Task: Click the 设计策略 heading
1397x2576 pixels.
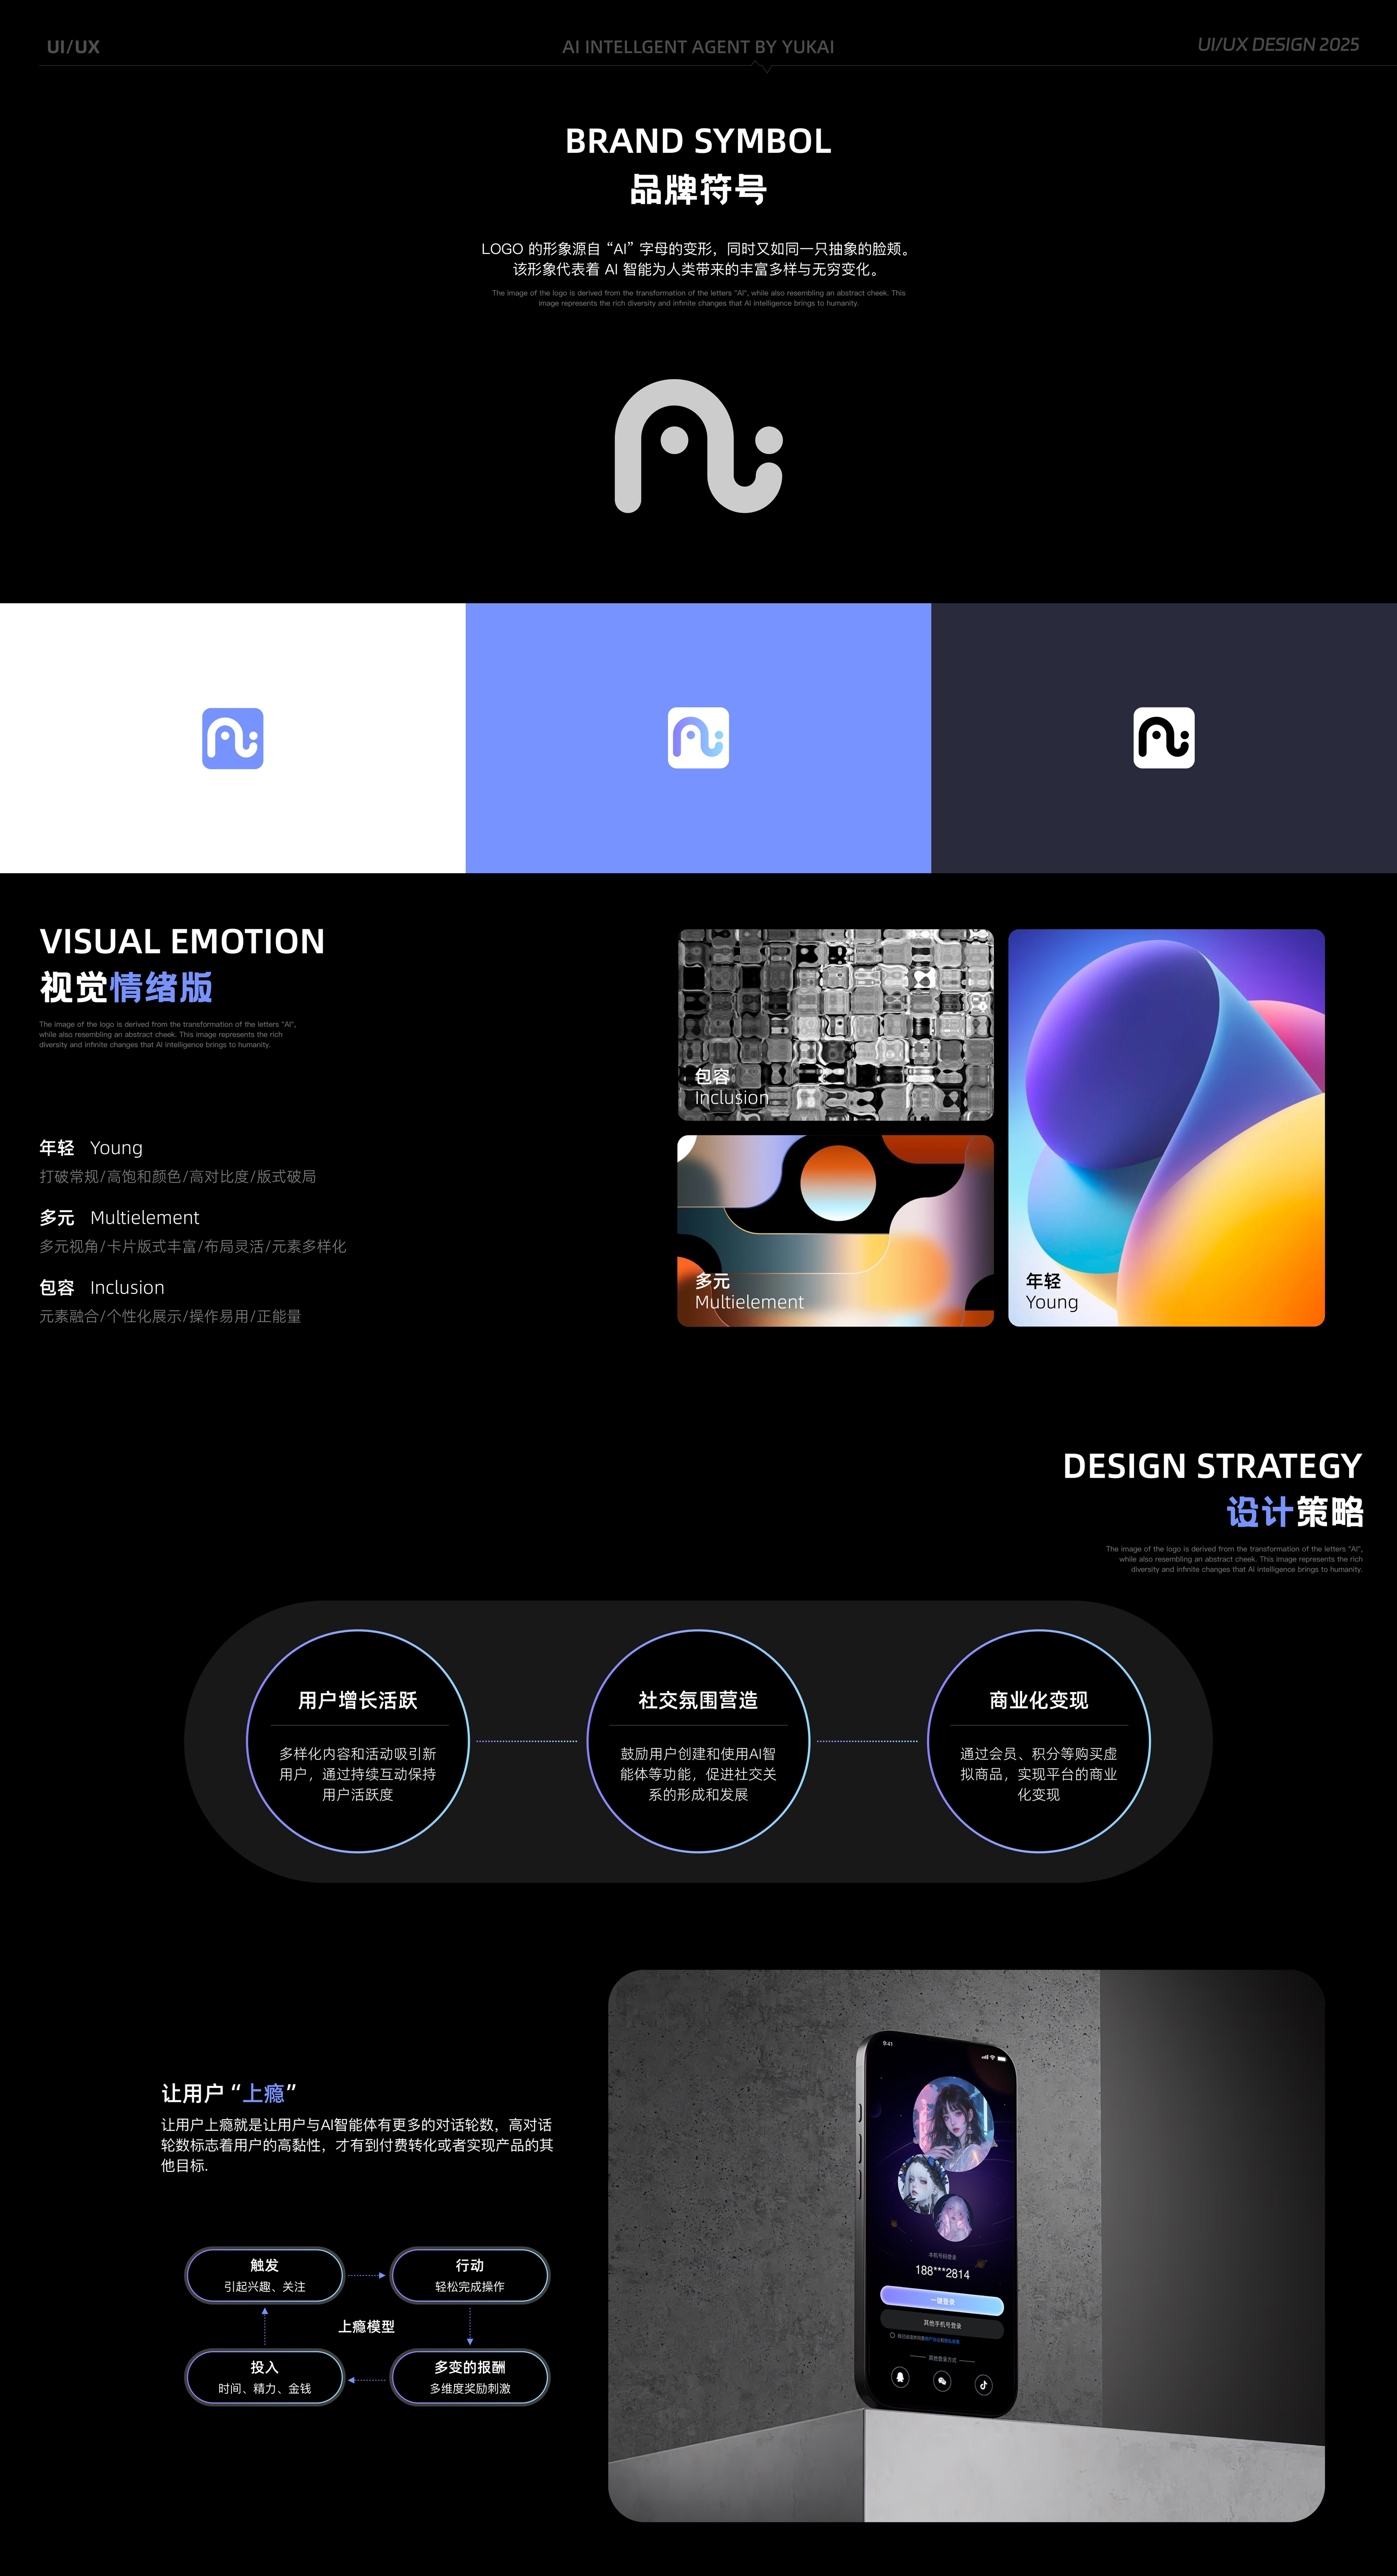Action: click(1295, 1512)
